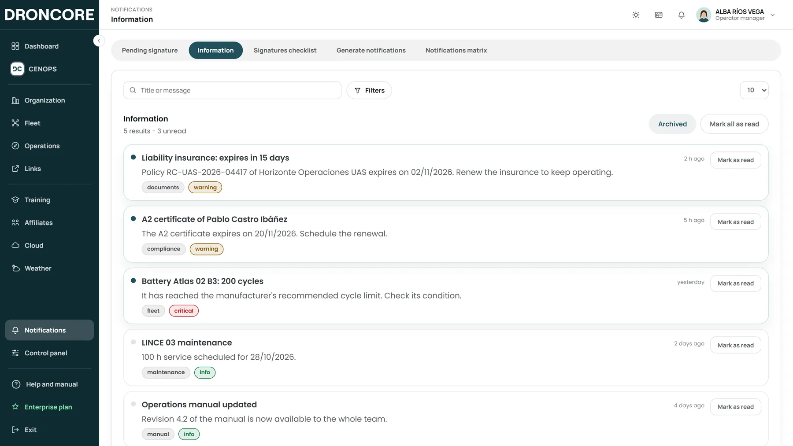Screen dimensions: 793x446
Task: Open the Operations compass icon
Action: tap(15, 146)
